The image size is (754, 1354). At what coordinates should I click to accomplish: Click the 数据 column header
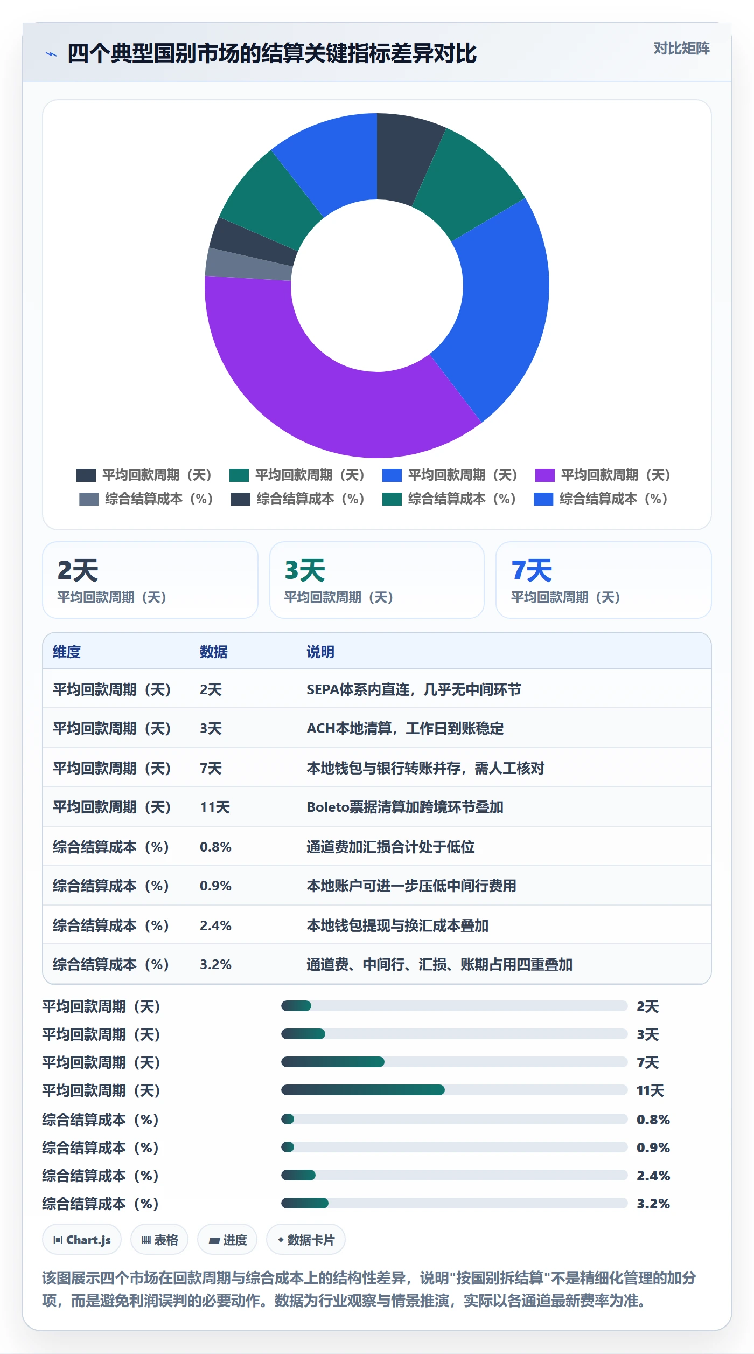[213, 652]
